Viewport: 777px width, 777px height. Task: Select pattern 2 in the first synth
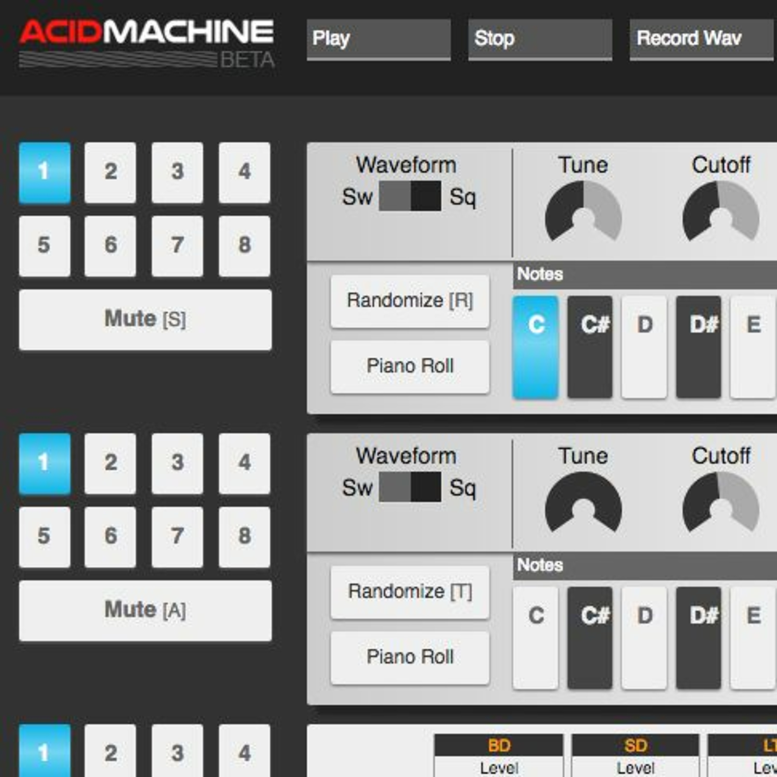tap(111, 172)
